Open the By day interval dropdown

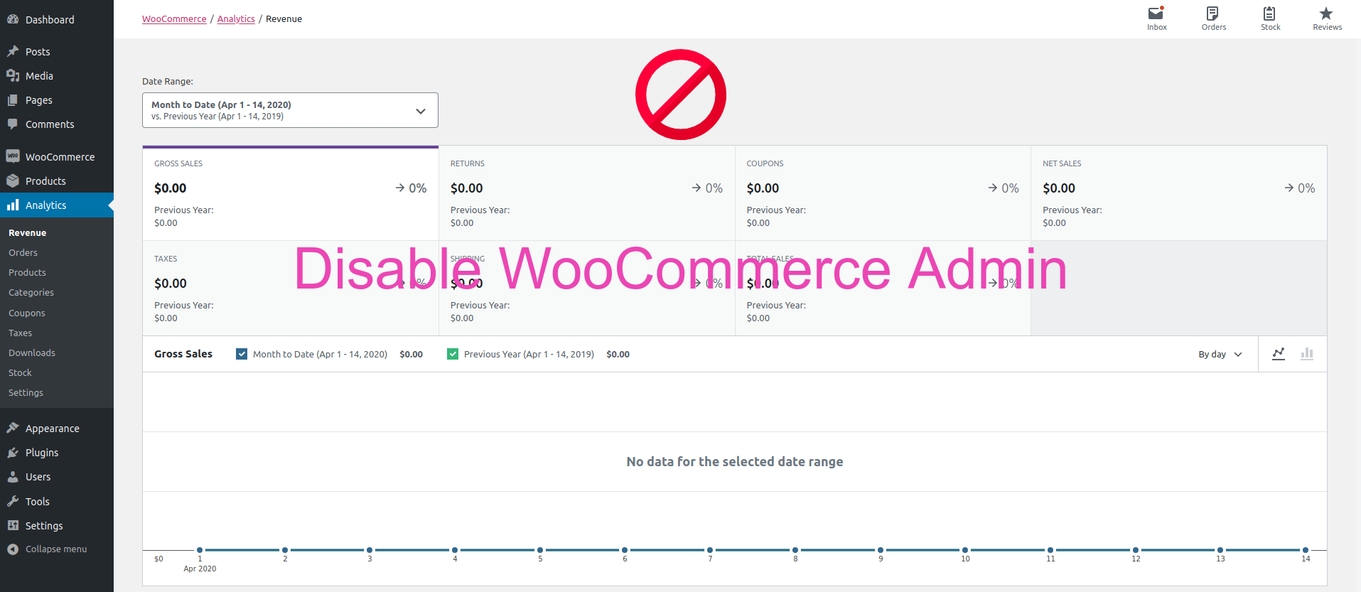click(1220, 354)
